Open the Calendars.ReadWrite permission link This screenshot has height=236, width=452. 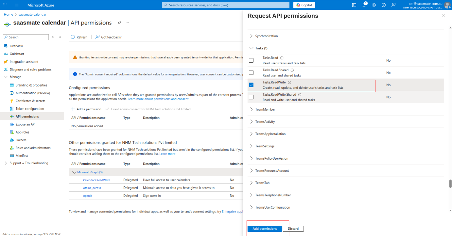(96, 180)
